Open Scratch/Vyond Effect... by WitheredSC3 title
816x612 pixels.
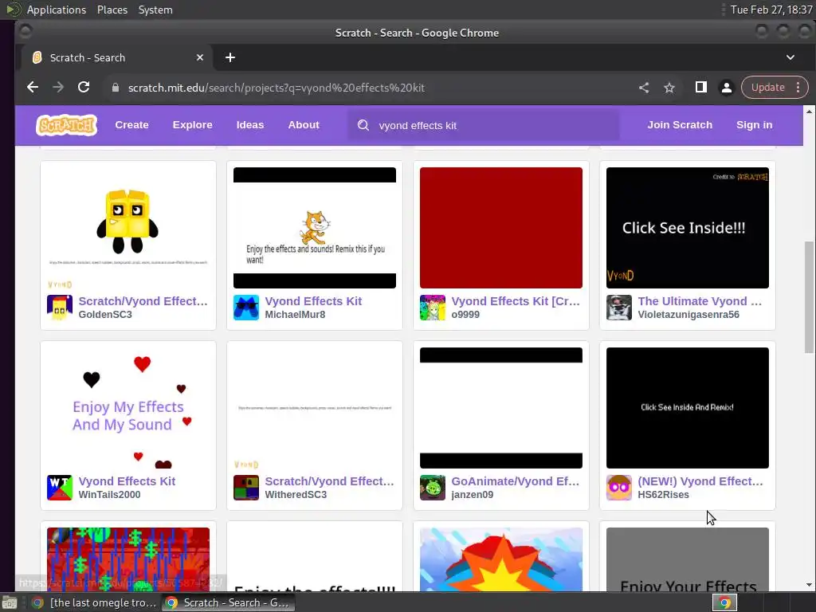[x=329, y=481]
